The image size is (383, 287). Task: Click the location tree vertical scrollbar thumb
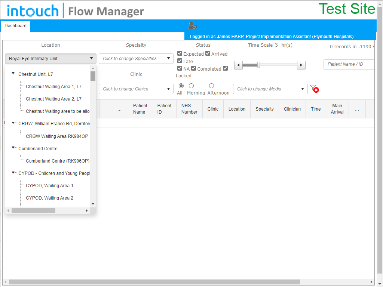click(x=93, y=76)
